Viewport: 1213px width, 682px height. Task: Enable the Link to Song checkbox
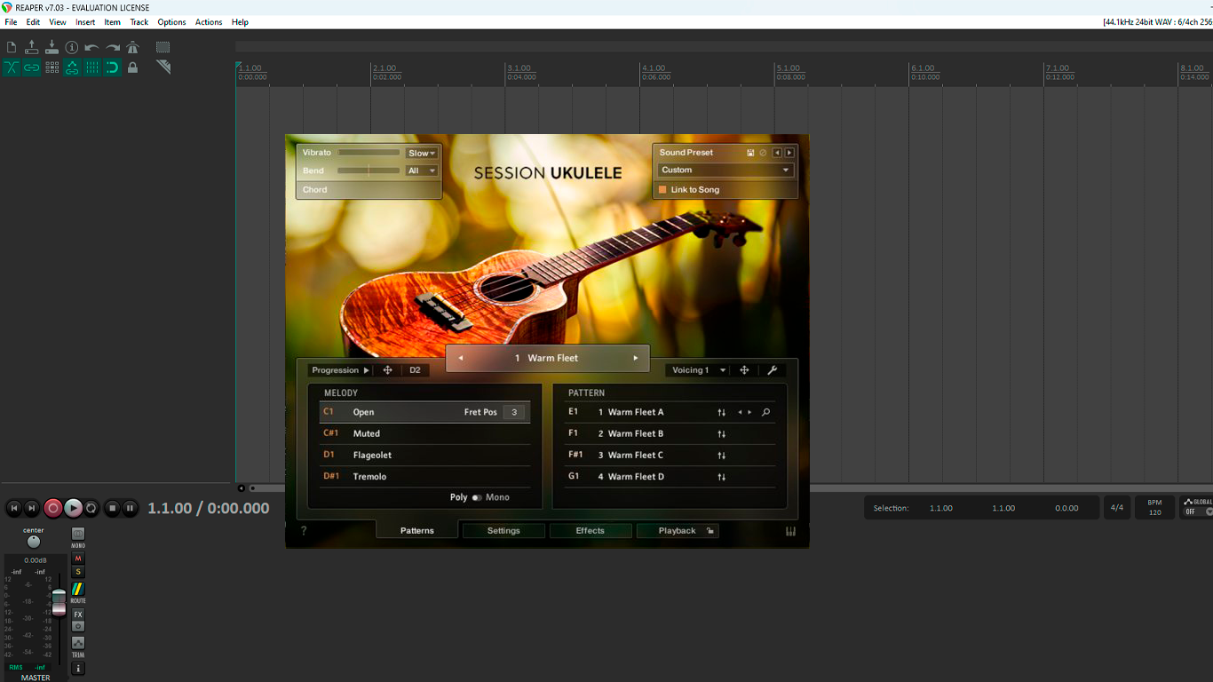click(x=662, y=189)
